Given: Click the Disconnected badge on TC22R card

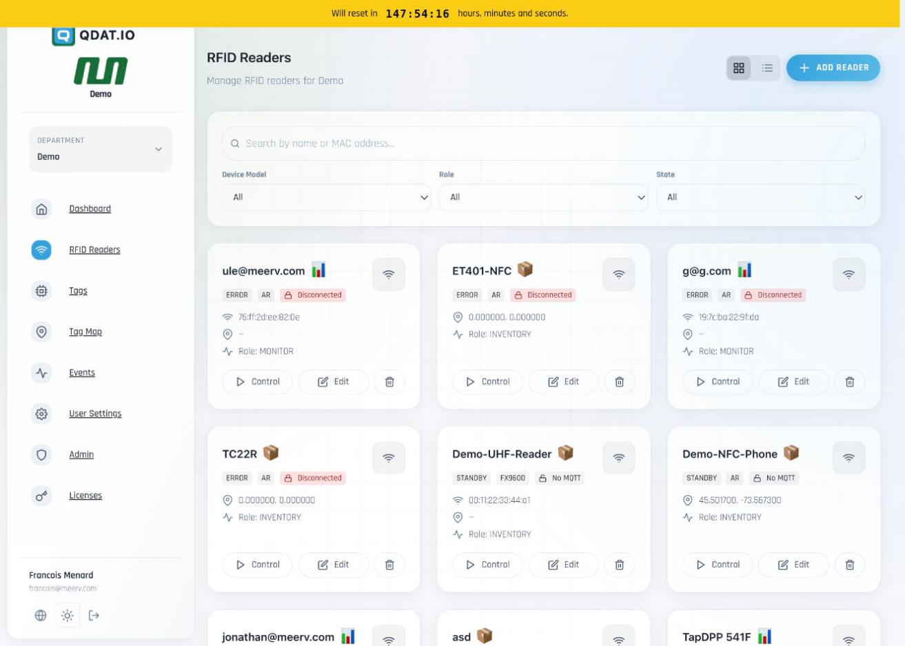Looking at the screenshot, I should (x=313, y=478).
